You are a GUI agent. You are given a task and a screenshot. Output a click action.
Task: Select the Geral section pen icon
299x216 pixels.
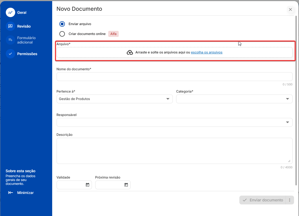click(10, 12)
